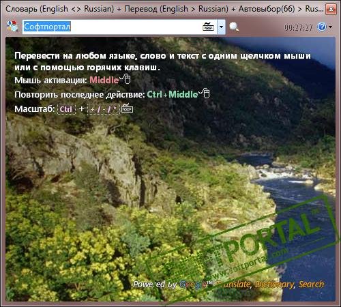Open the Search link in footer

coord(311,284)
